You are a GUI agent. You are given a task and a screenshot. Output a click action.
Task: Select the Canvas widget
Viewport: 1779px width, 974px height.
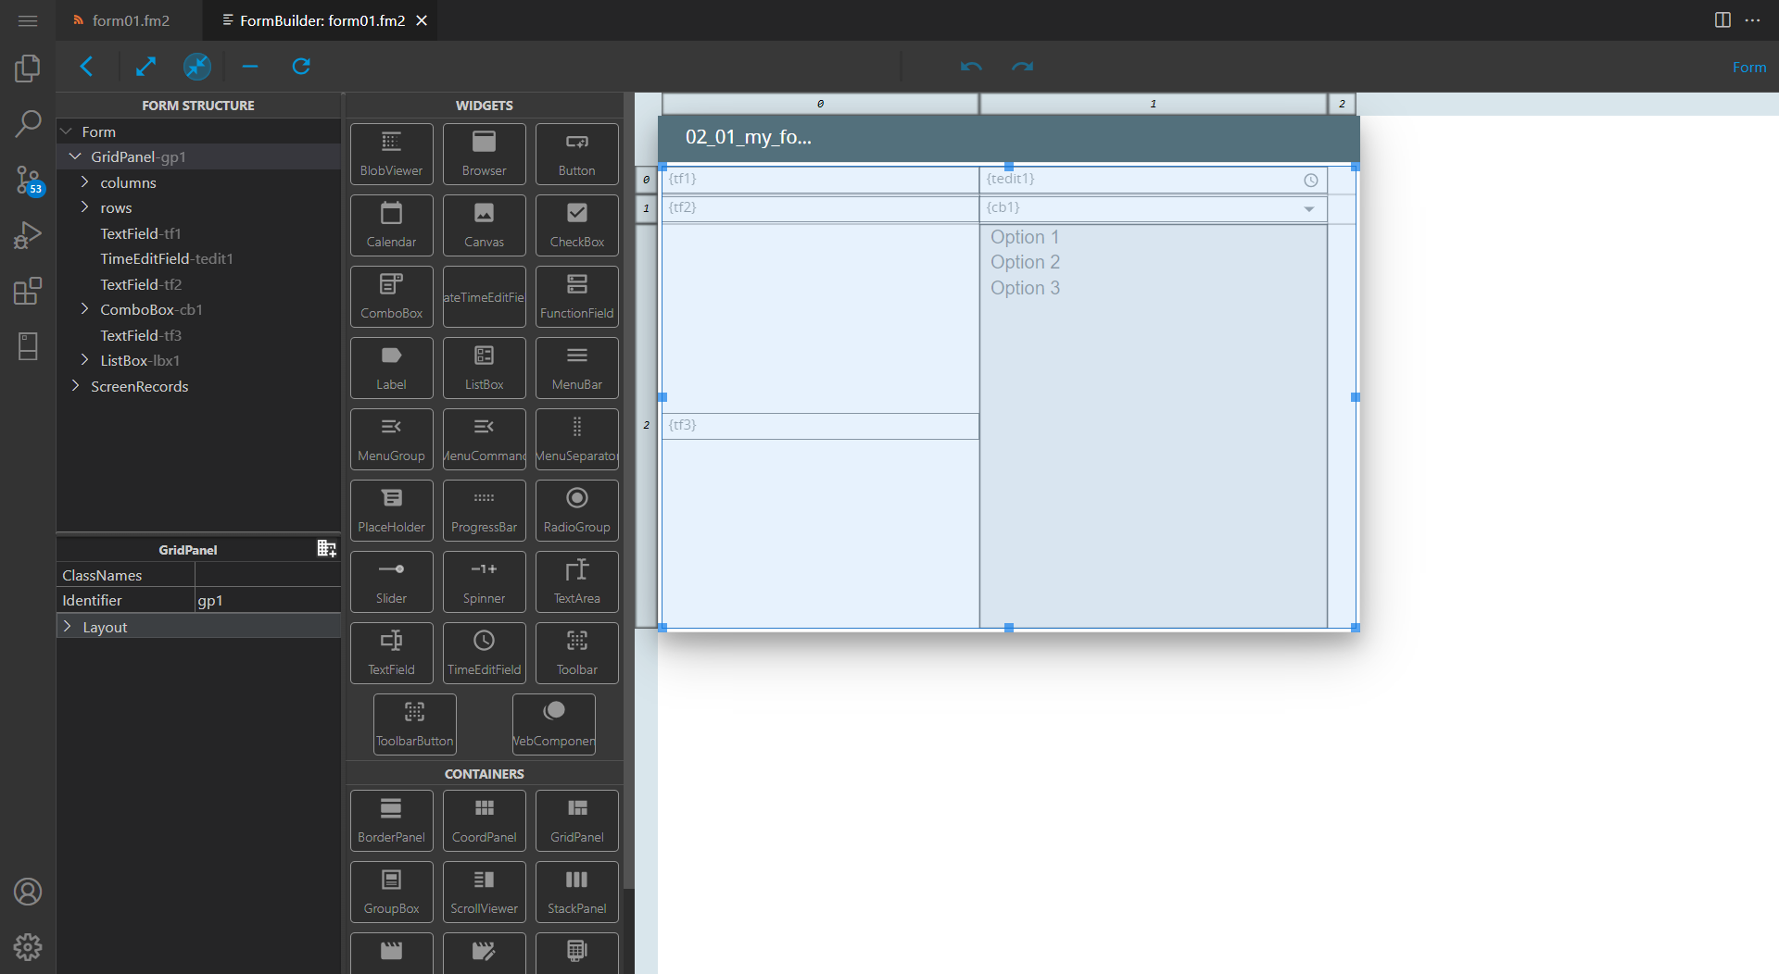[484, 225]
